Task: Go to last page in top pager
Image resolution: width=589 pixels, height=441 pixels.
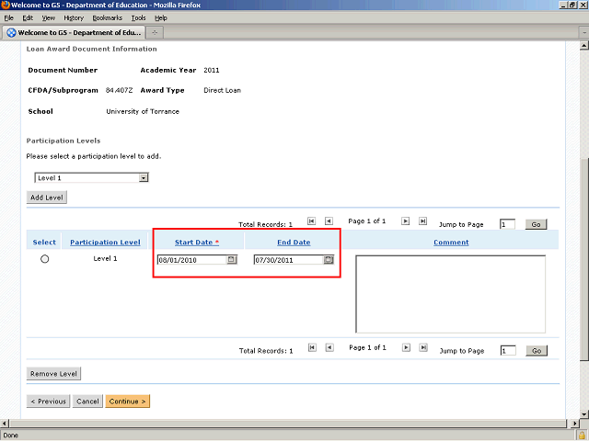Action: coord(422,220)
